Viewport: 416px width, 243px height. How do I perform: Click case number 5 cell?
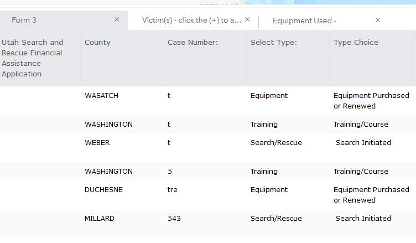tap(170, 172)
